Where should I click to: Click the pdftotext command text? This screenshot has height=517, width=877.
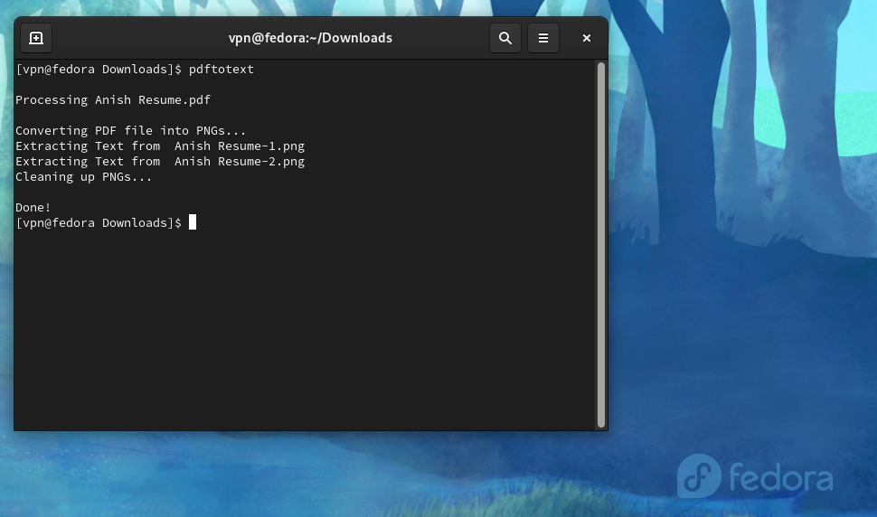222,70
